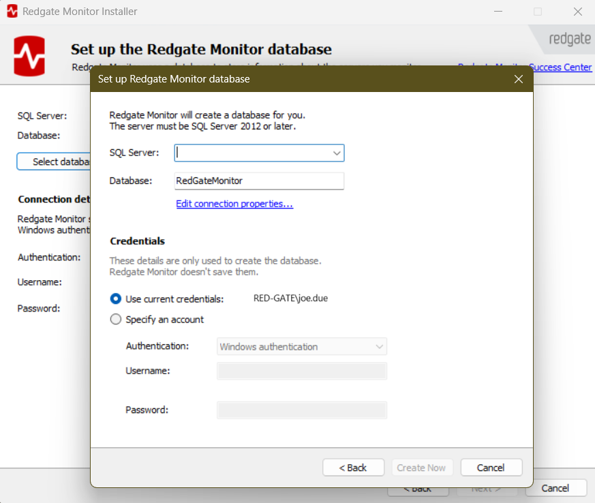Image resolution: width=595 pixels, height=503 pixels.
Task: Click the Password field in the dialog
Action: tap(301, 410)
